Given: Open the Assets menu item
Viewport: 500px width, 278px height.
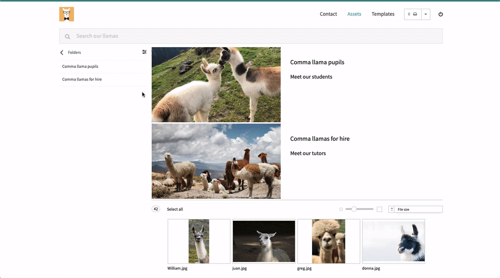Looking at the screenshot, I should pyautogui.click(x=354, y=14).
